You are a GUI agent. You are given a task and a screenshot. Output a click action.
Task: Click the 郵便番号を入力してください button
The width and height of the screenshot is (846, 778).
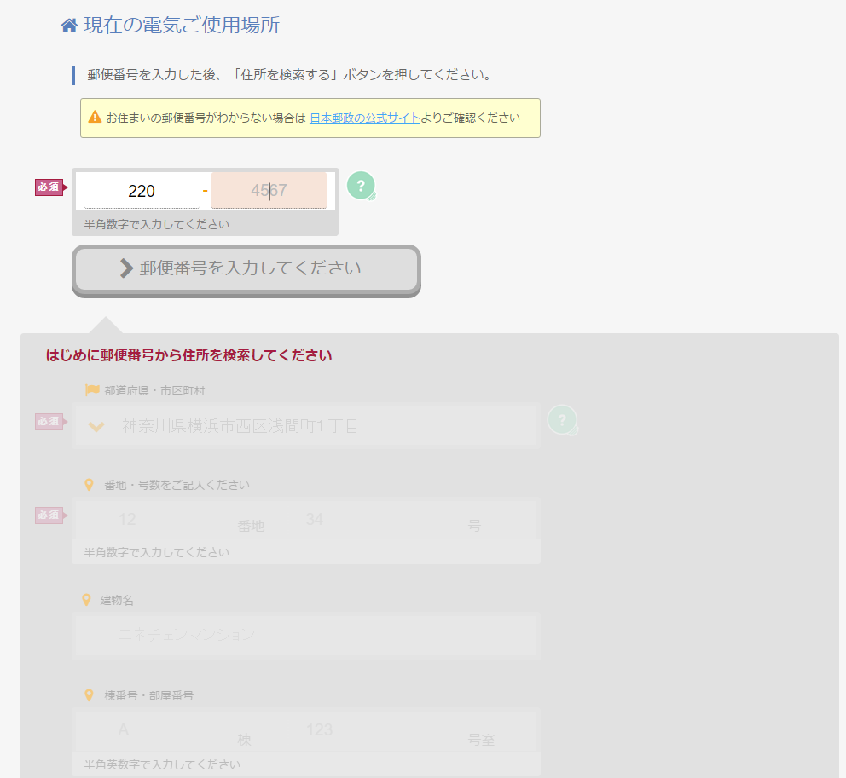pos(246,271)
